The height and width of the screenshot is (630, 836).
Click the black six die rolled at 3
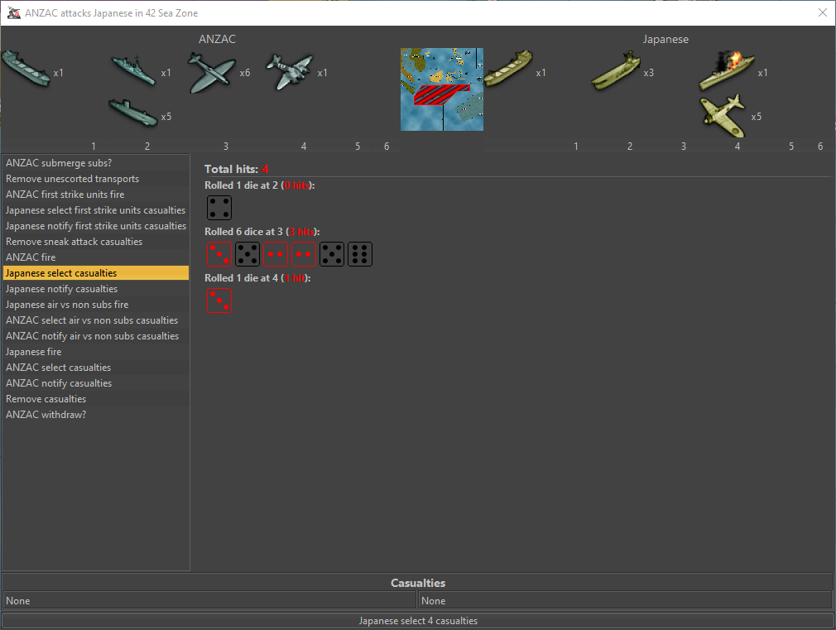(360, 254)
